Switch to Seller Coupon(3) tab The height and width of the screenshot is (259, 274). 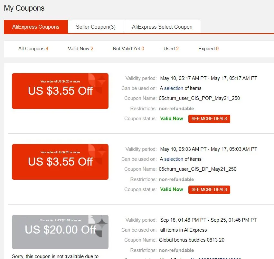96,27
